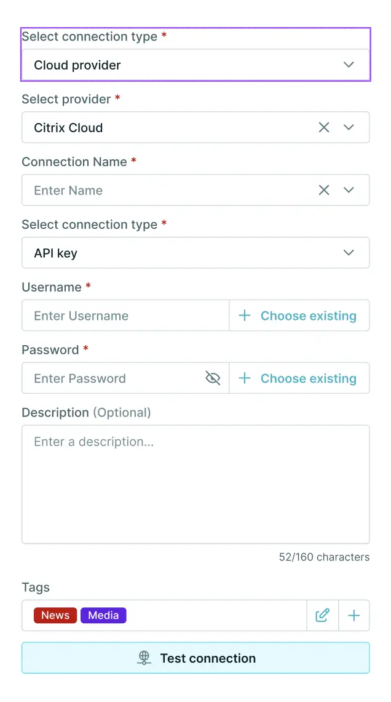Click the description text area
This screenshot has width=391, height=702.
click(x=195, y=483)
